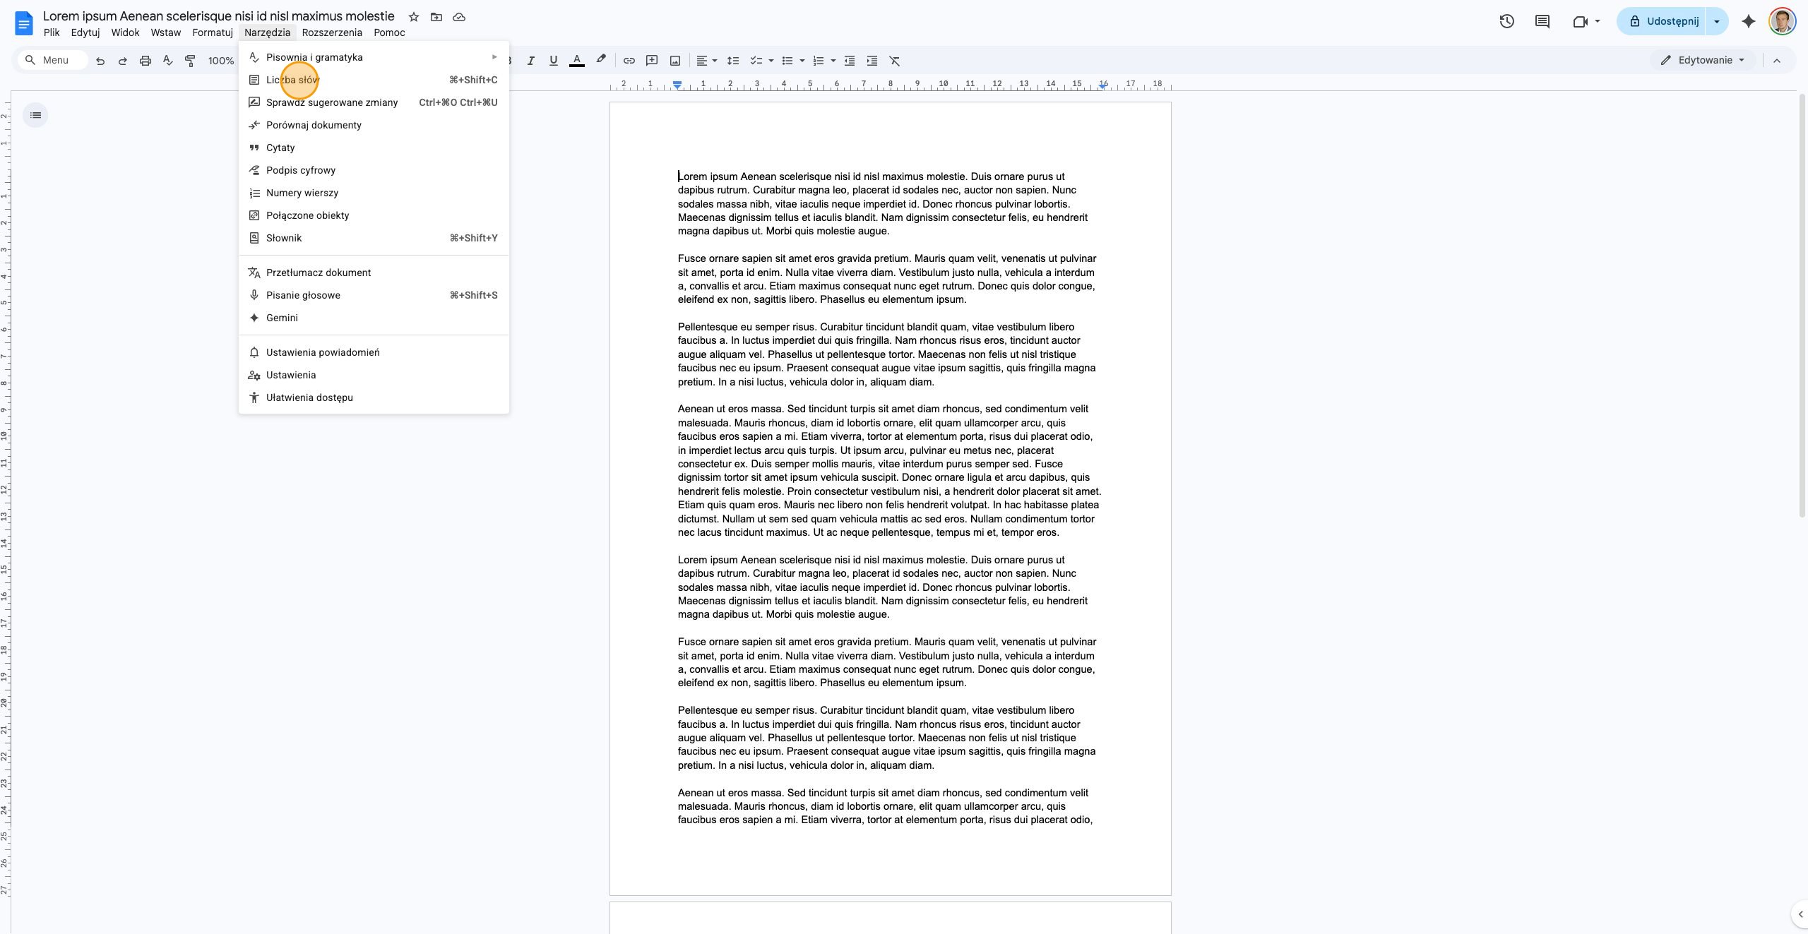Open the text alignment dropdown
Image resolution: width=1808 pixels, height=934 pixels.
(707, 61)
